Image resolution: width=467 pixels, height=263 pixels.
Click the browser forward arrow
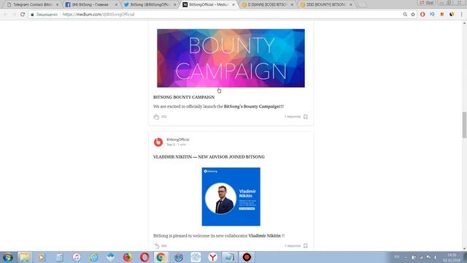(14, 15)
